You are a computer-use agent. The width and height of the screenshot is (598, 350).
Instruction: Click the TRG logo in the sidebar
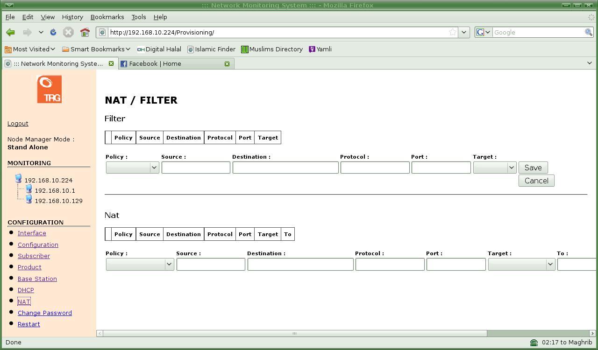point(49,89)
